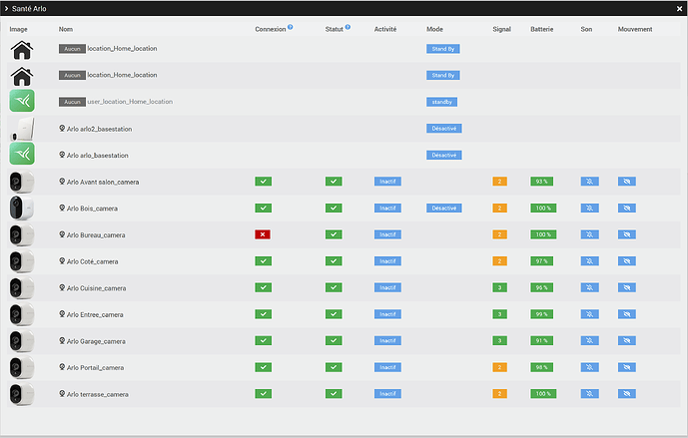Image resolution: width=688 pixels, height=438 pixels.
Task: Collapse the Santé Arlo title chevron
Action: pyautogui.click(x=6, y=8)
